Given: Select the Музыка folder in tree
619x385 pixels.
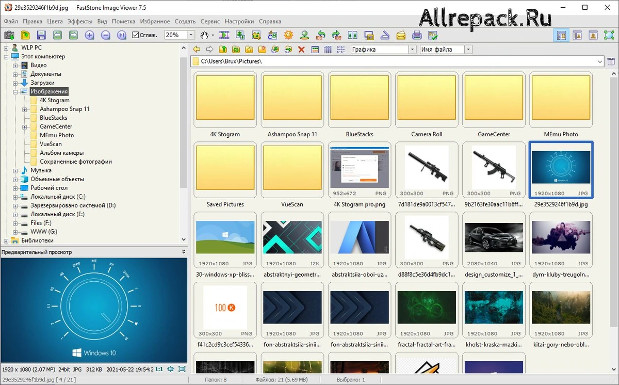Looking at the screenshot, I should 41,170.
